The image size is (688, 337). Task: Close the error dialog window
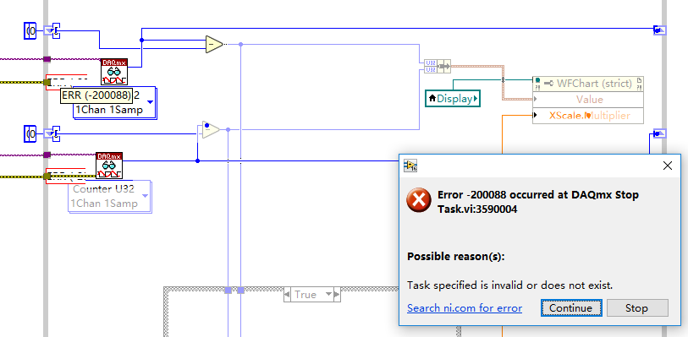point(668,166)
